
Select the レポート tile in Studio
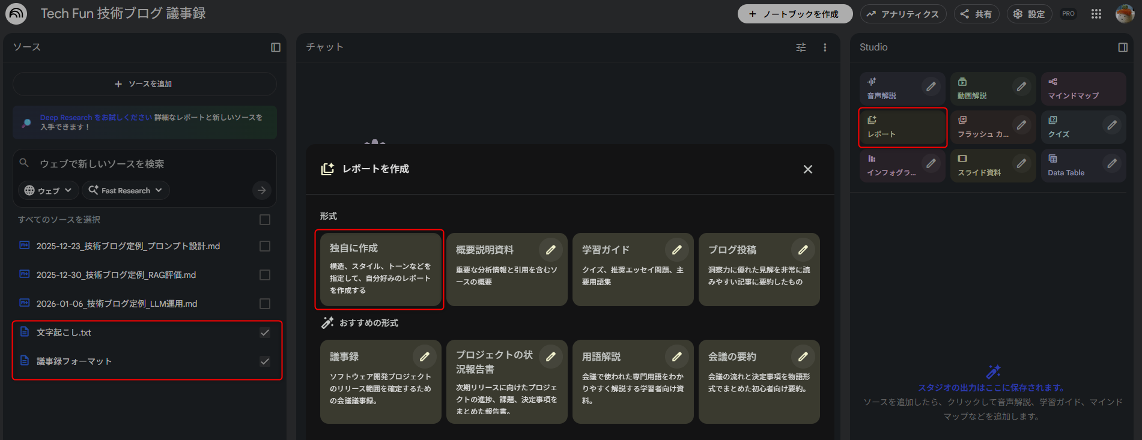click(x=902, y=127)
